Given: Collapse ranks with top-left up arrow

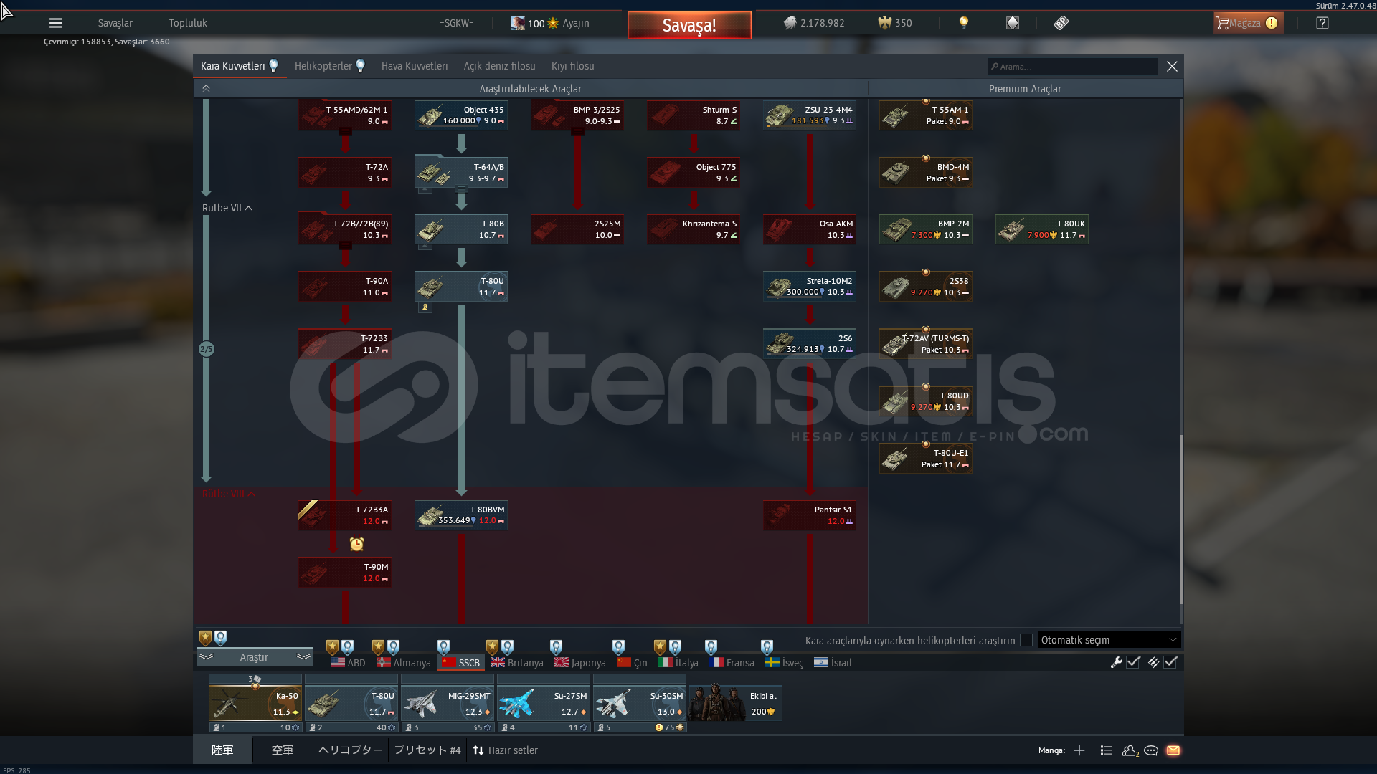Looking at the screenshot, I should click(206, 88).
